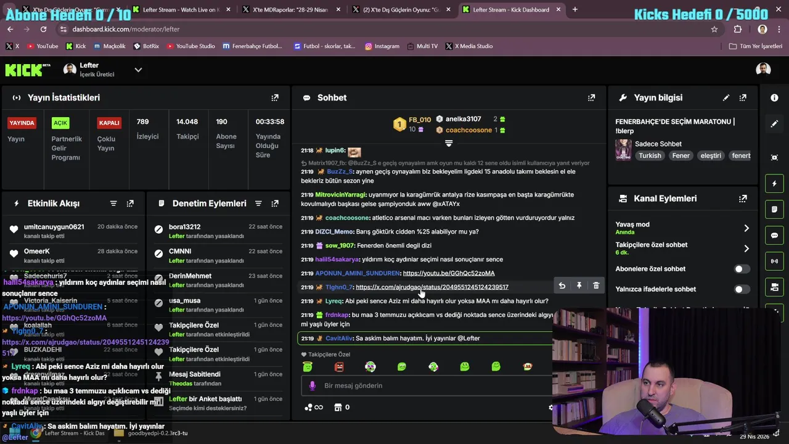This screenshot has width=789, height=444.
Task: Delete Tlghn0_7's chat message
Action: tap(596, 286)
